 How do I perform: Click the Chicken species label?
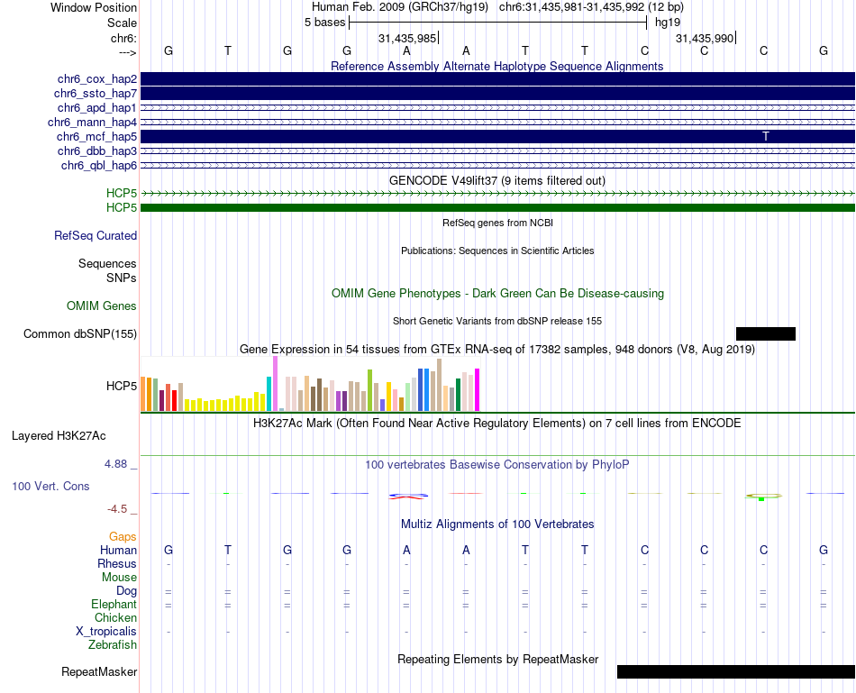[x=115, y=617]
